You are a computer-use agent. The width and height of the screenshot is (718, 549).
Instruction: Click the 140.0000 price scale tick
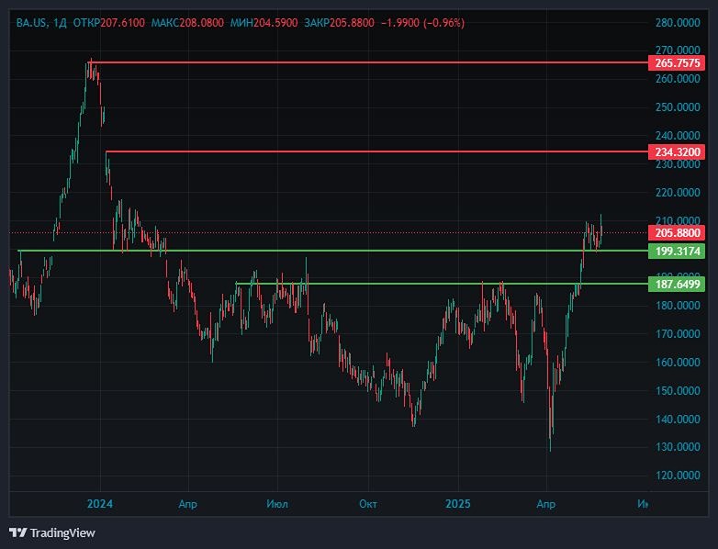[x=678, y=419]
